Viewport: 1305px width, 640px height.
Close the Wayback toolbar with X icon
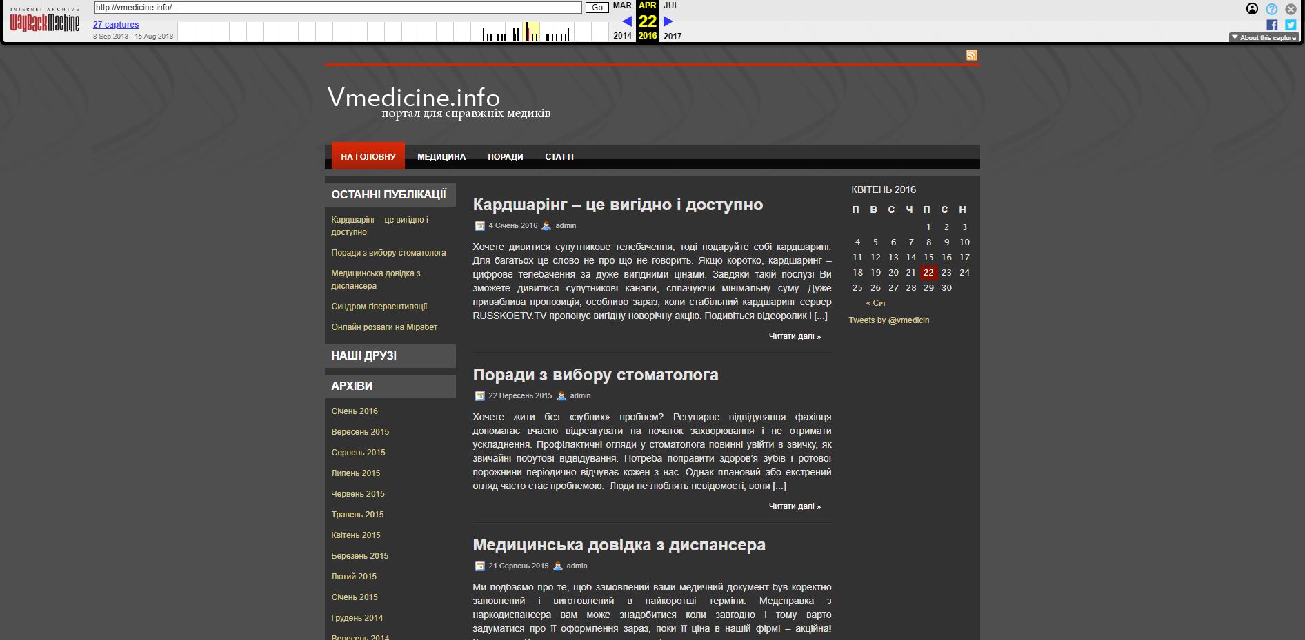pyautogui.click(x=1291, y=9)
